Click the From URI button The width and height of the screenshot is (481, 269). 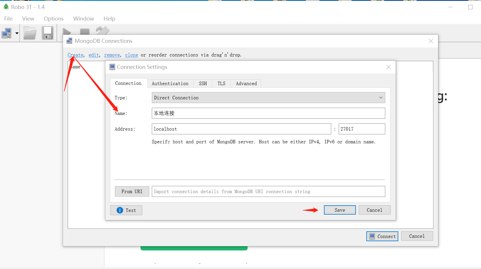pos(132,191)
